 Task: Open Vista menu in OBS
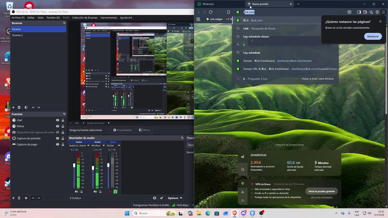tap(40, 18)
